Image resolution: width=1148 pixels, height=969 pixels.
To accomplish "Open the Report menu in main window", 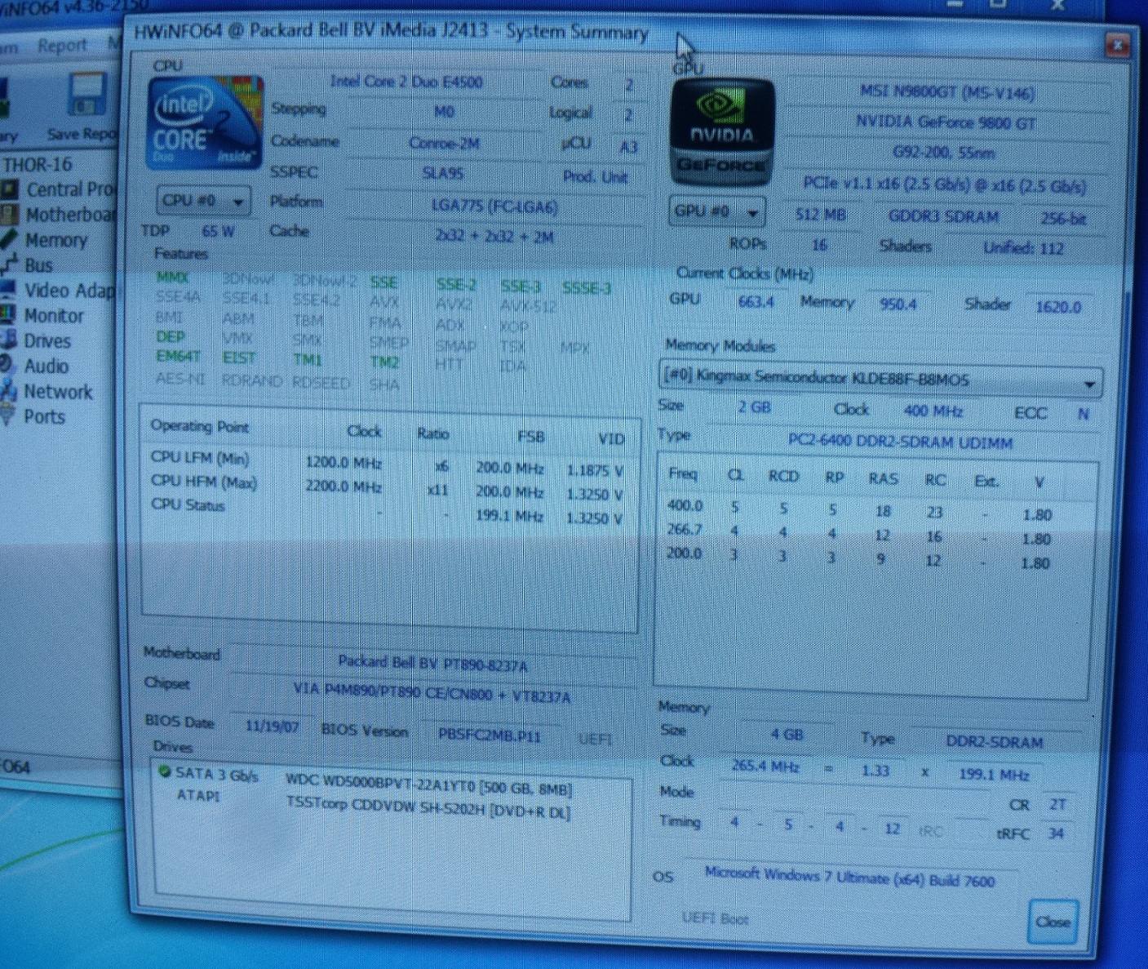I will click(x=62, y=45).
